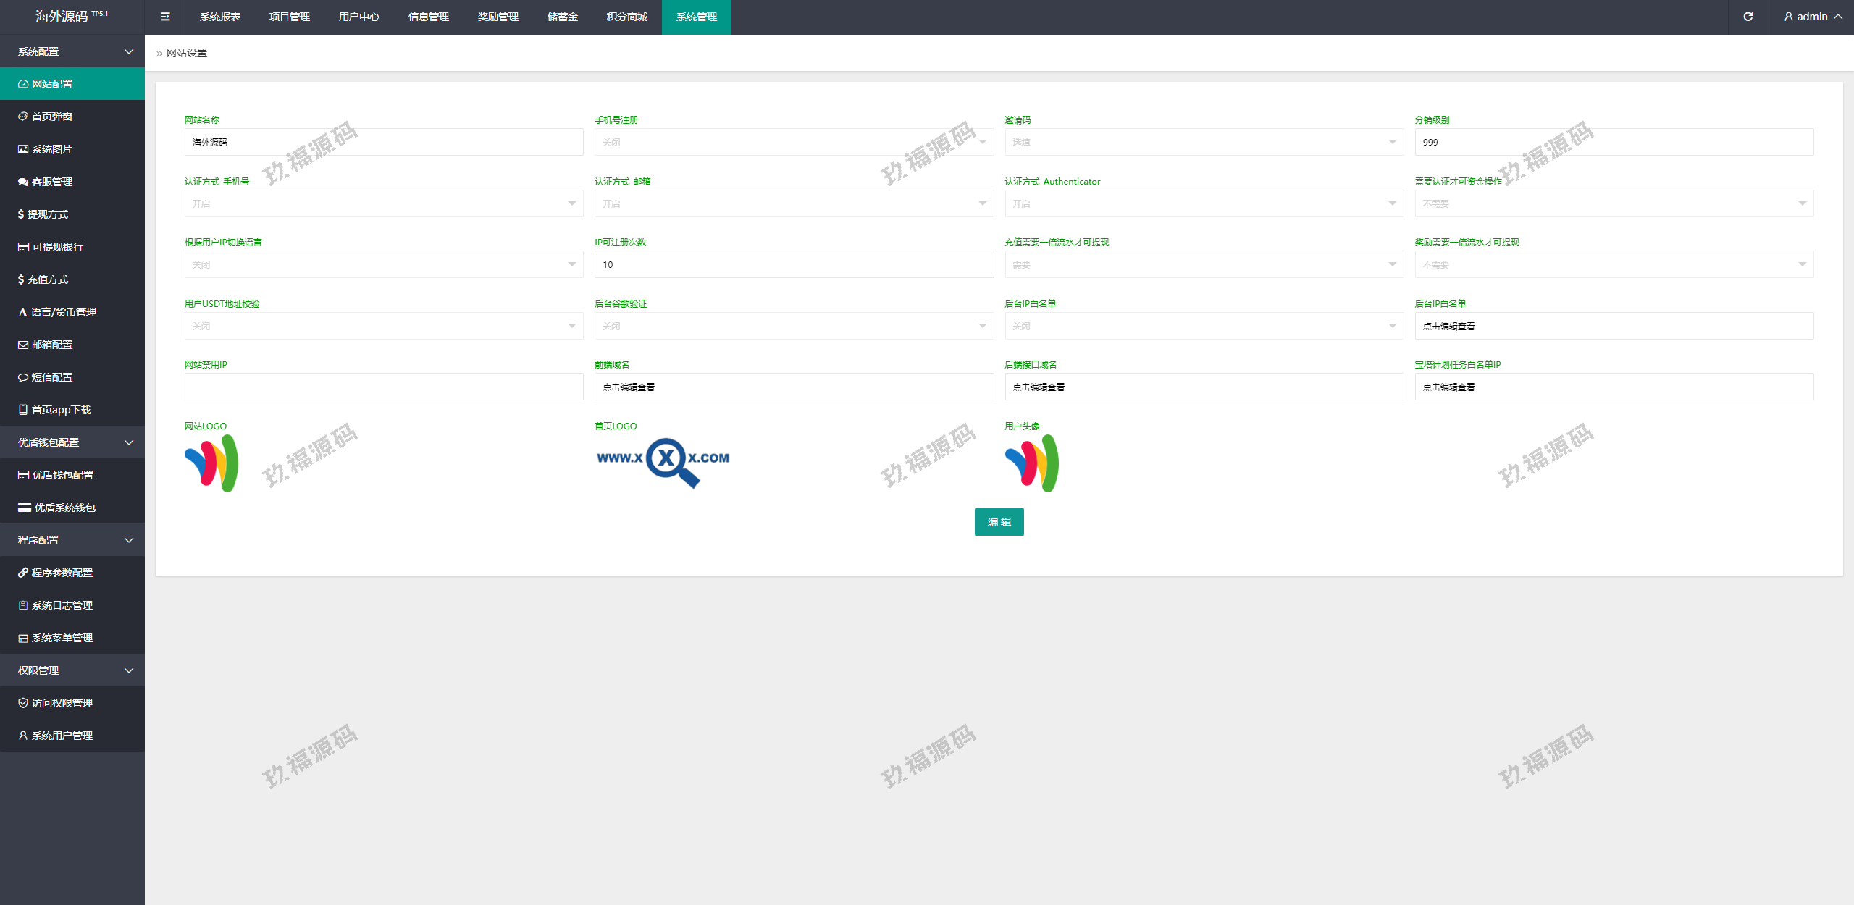Open 系统图片 sidebar item
This screenshot has height=905, width=1854.
point(52,149)
